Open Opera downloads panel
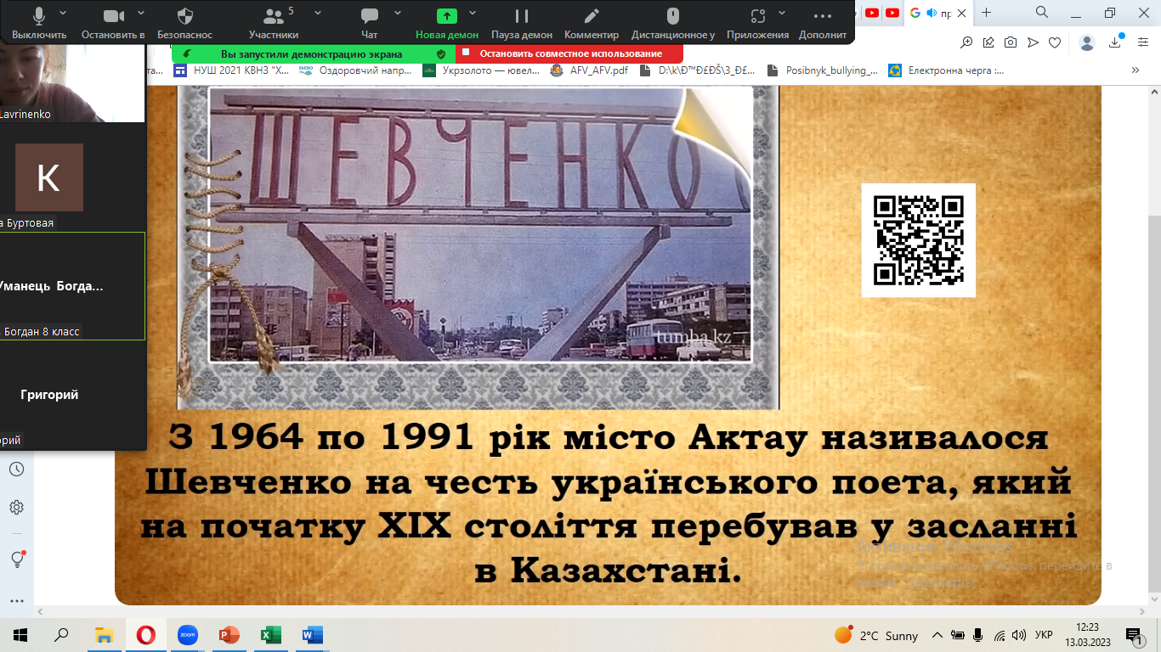 (1116, 42)
